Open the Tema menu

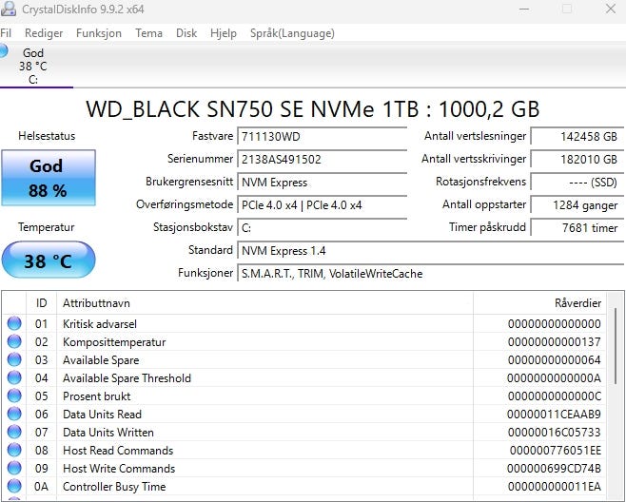pyautogui.click(x=148, y=33)
